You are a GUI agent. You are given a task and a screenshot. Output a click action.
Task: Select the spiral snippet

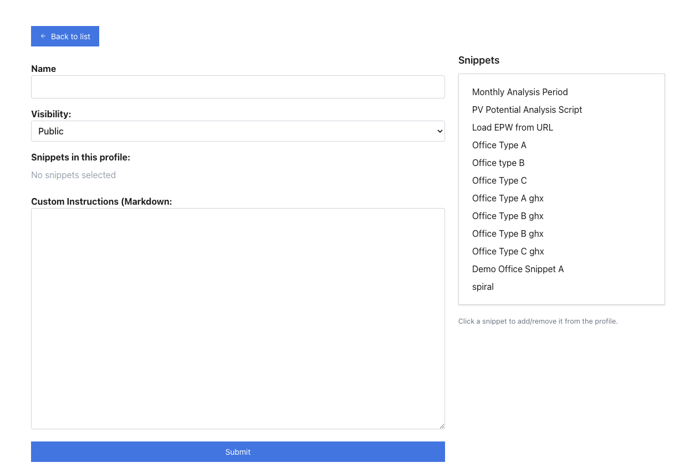pos(482,287)
